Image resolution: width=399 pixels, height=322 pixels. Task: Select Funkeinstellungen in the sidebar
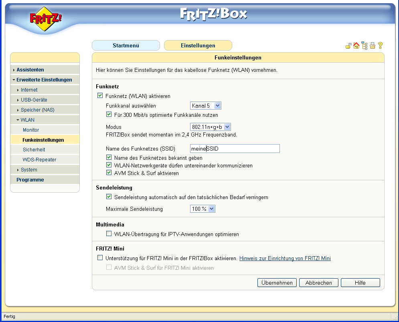point(45,140)
